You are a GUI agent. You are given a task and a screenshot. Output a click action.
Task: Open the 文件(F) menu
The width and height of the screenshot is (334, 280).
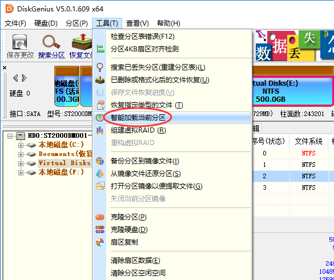(15, 23)
